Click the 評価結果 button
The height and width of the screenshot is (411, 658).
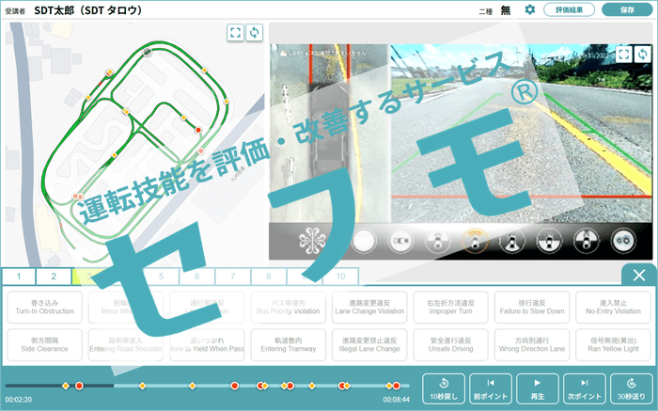click(570, 9)
